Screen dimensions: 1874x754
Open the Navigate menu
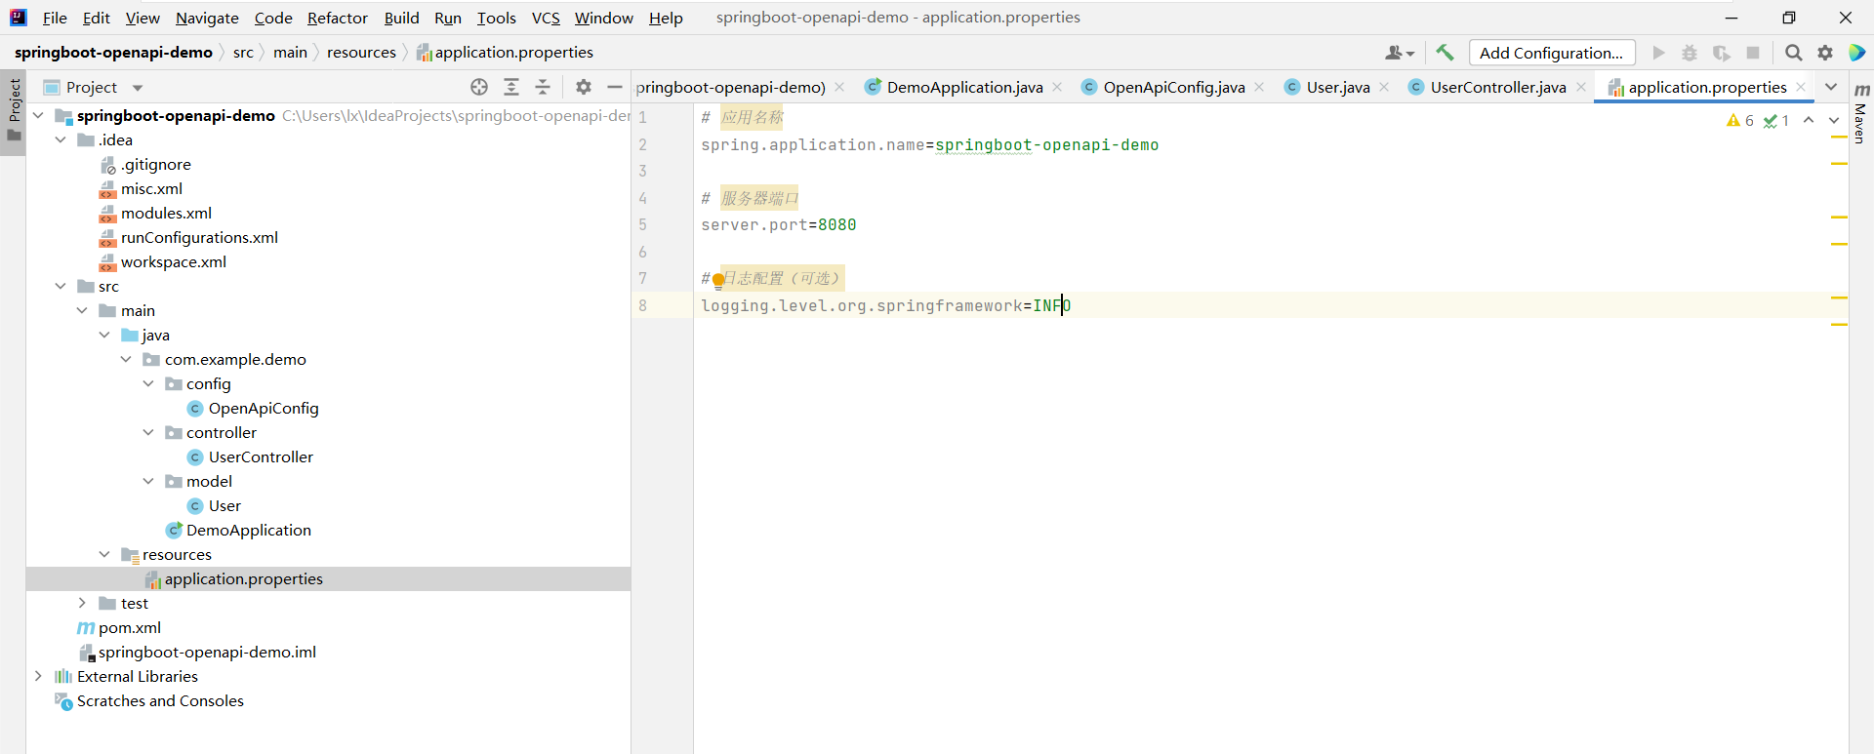coord(207,18)
